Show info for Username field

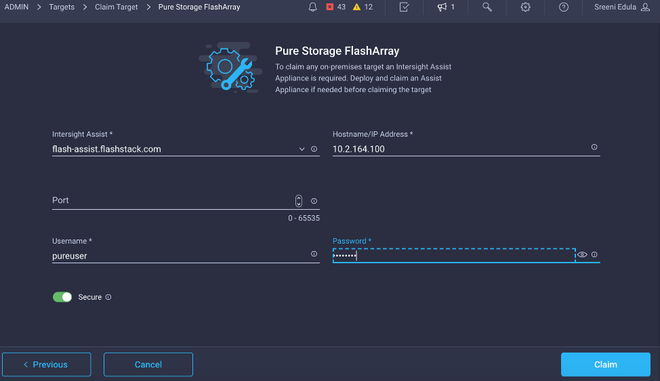point(314,254)
